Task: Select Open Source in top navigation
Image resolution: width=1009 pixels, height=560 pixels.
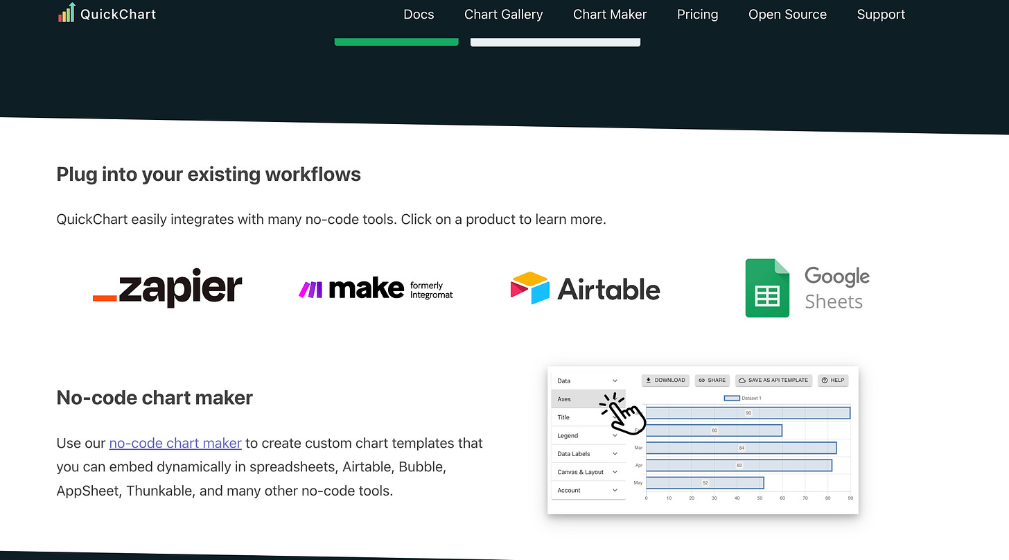Action: [787, 15]
